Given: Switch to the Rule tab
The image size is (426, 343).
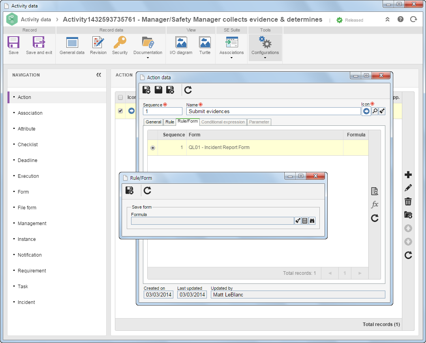Looking at the screenshot, I should (169, 122).
